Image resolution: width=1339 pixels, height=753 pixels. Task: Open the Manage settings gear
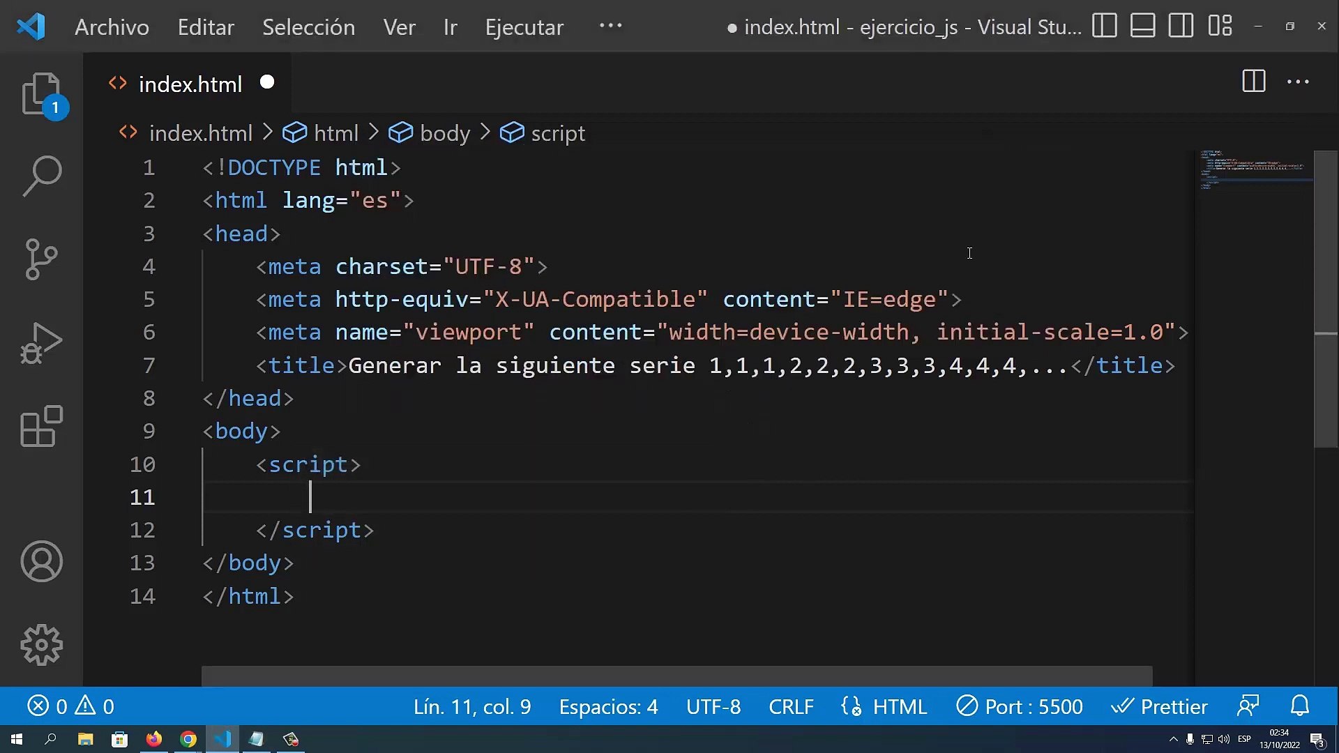tap(41, 645)
